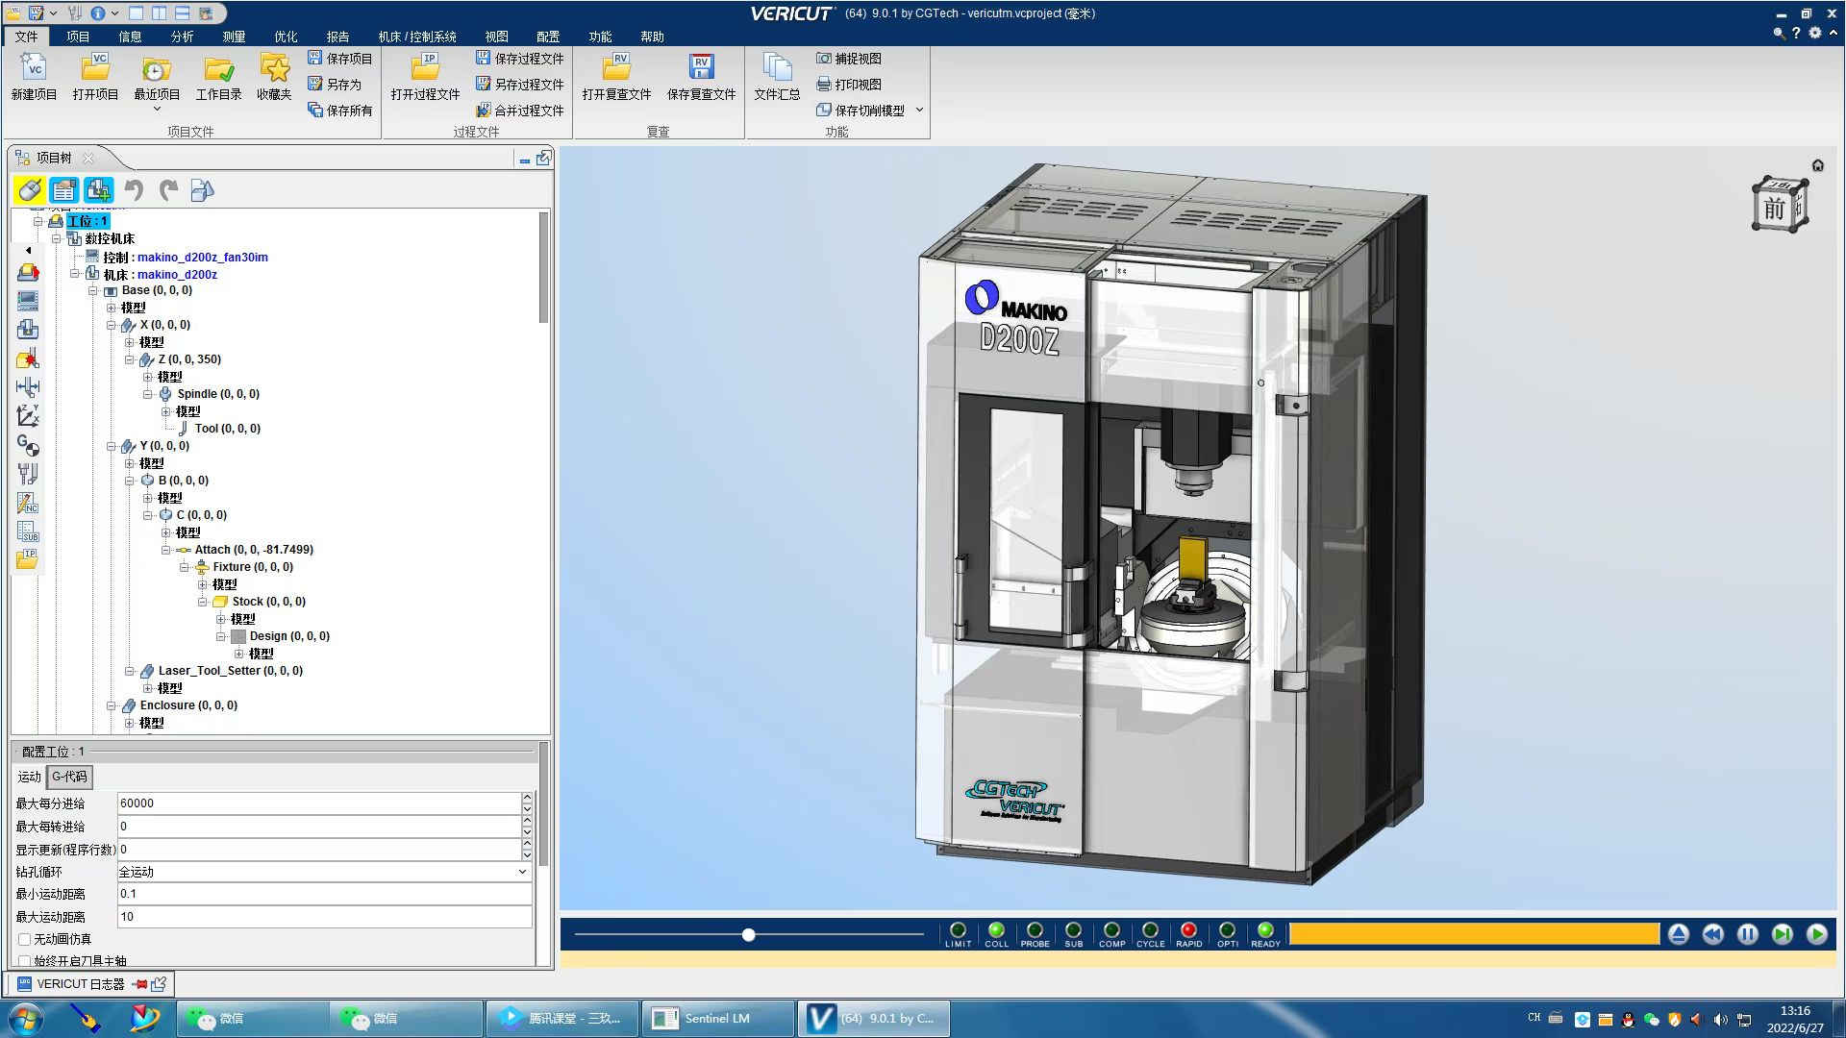Viewport: 1846px width, 1038px height.
Task: Toggle the RAPID red indicator light
Action: (x=1188, y=930)
